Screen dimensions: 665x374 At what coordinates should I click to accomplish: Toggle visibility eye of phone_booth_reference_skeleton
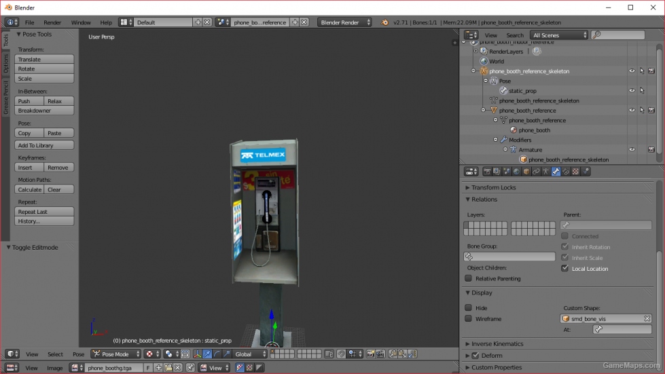tap(632, 71)
